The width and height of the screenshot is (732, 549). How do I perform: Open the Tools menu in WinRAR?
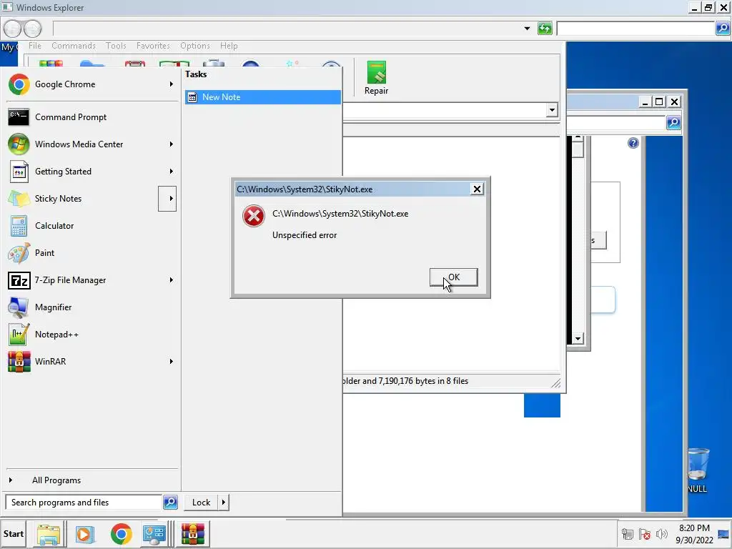[x=116, y=46]
